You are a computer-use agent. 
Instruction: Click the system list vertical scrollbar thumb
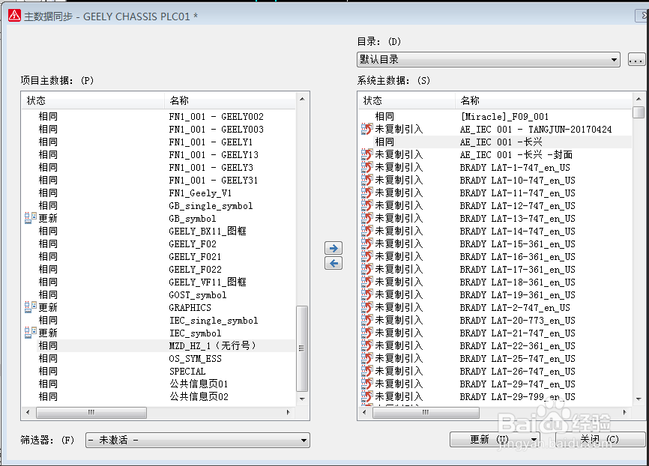point(639,112)
